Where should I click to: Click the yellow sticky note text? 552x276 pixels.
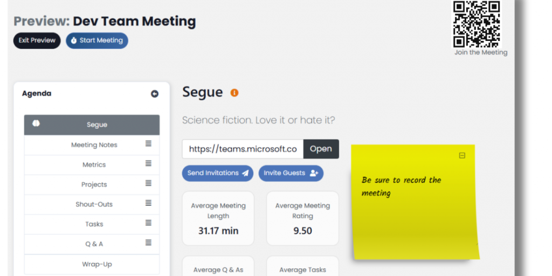[x=401, y=187]
